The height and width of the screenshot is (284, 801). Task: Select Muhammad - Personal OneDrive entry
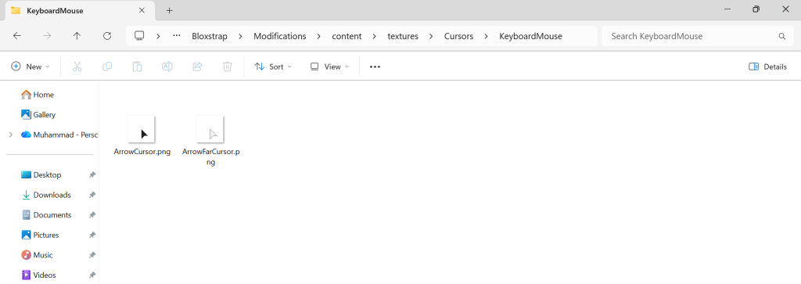click(x=59, y=135)
